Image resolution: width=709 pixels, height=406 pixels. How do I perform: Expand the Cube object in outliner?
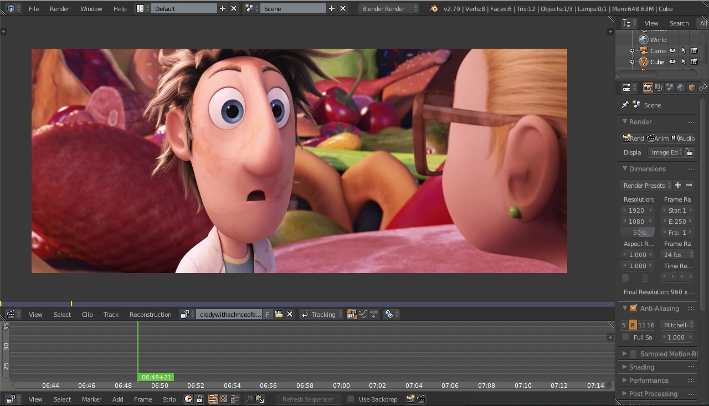632,62
